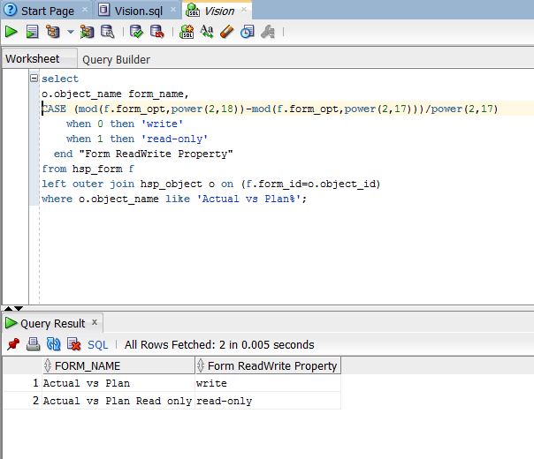Click the 'select' keyword in the editor
534x459 pixels.
click(60, 79)
